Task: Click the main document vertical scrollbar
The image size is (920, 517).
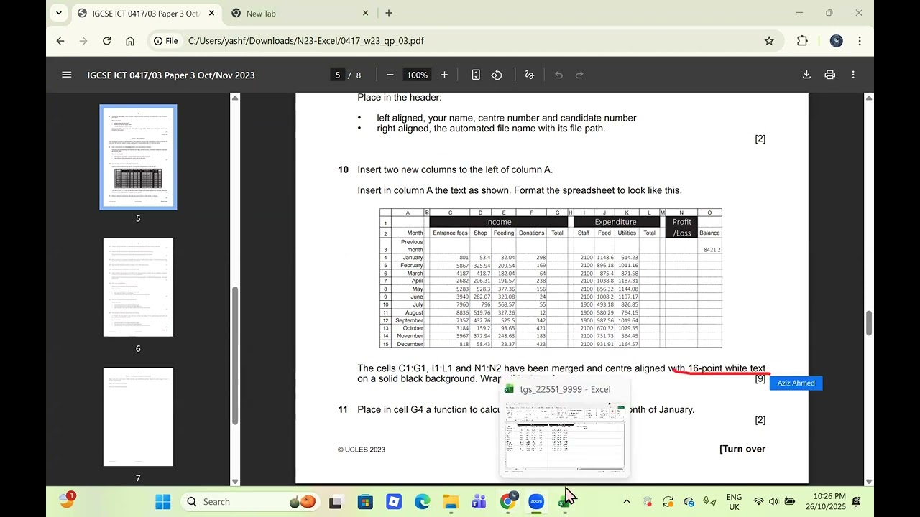Action: point(868,323)
